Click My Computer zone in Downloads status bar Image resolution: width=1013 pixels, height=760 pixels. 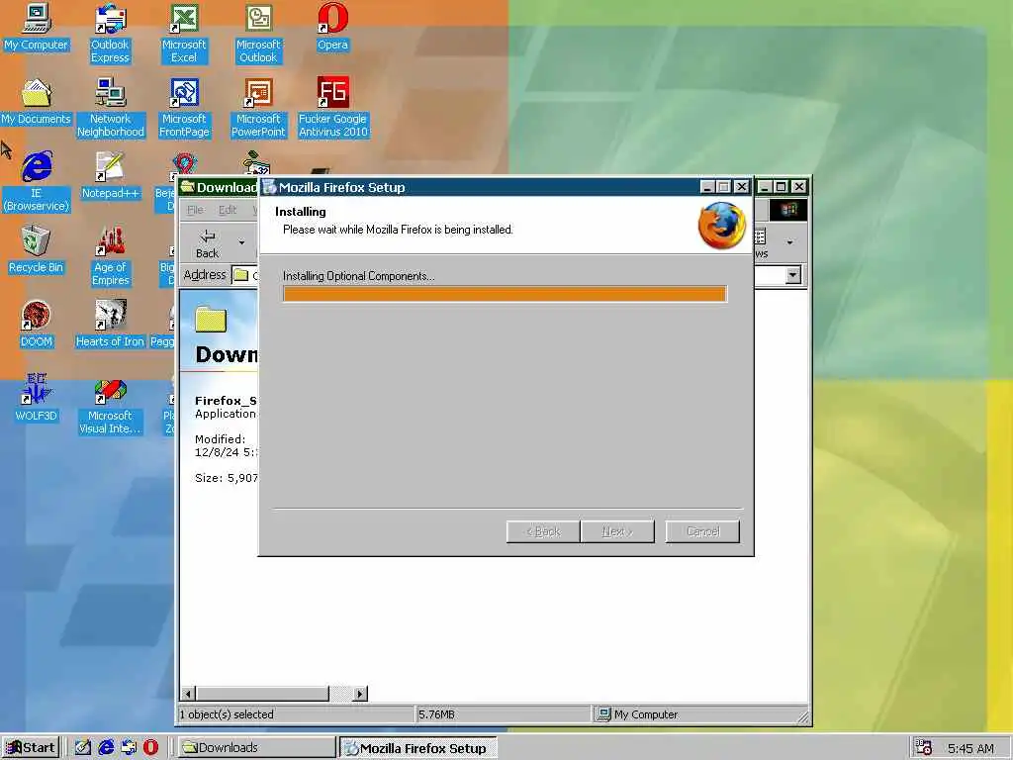[x=637, y=714]
